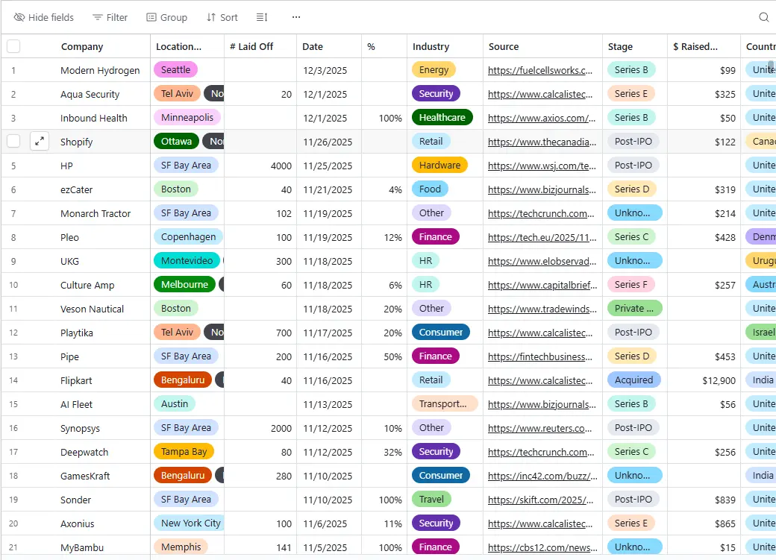The width and height of the screenshot is (776, 560).
Task: Open the Reuters source link for Synopsys
Action: point(540,428)
